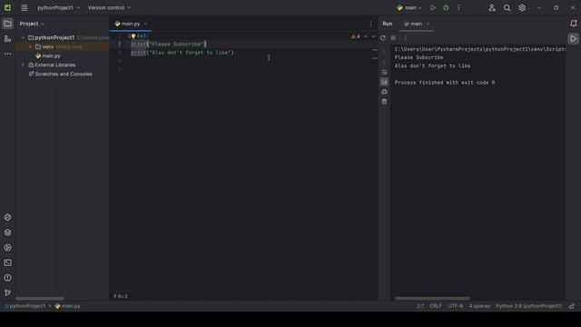Open the main hamburger menu
581x327 pixels.
25,8
